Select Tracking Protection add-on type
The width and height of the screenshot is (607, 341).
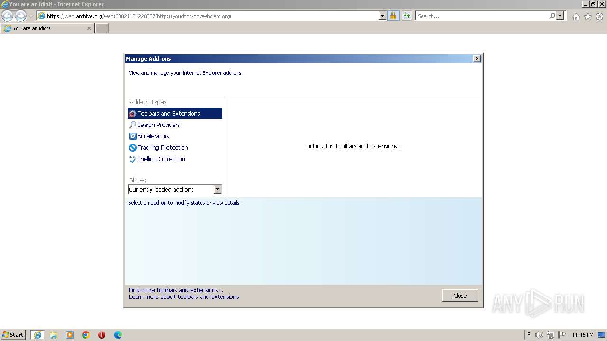coord(175,147)
